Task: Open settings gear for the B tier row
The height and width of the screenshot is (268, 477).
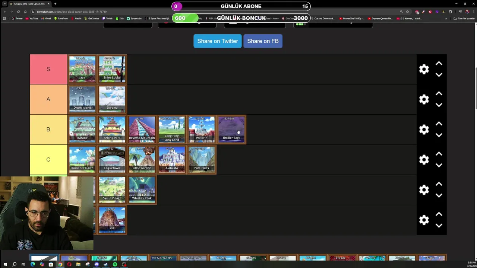Action: (x=424, y=130)
